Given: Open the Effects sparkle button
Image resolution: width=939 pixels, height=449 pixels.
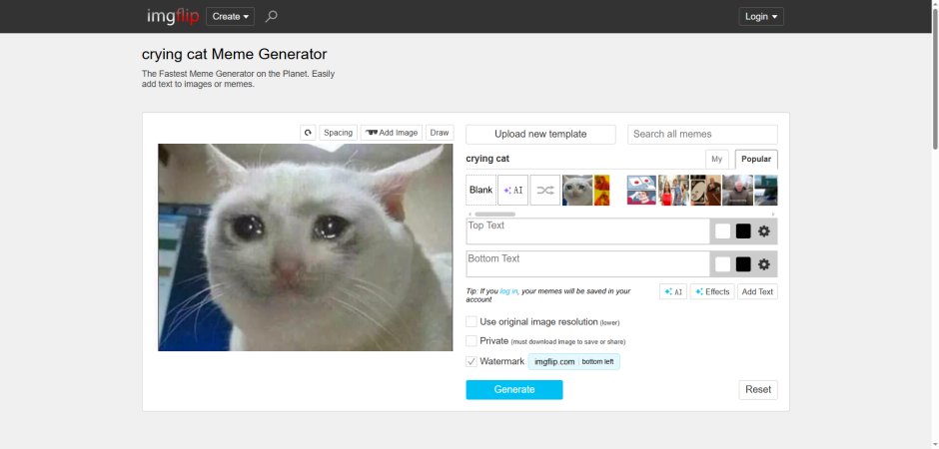Looking at the screenshot, I should pos(712,291).
